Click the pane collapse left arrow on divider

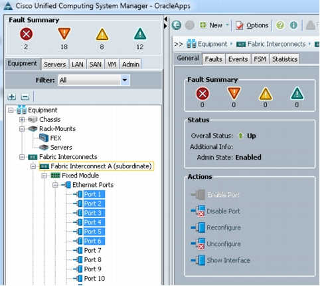click(x=165, y=19)
